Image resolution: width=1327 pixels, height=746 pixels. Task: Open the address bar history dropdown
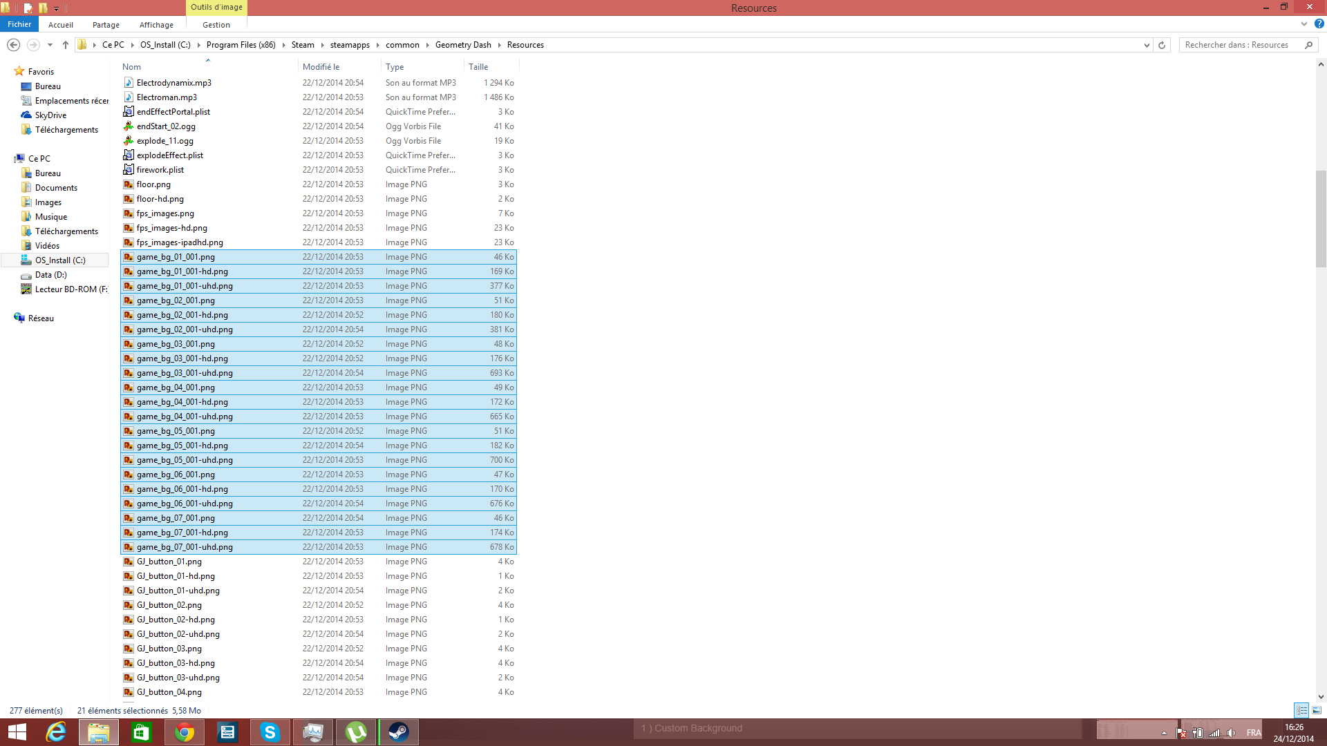coord(1147,45)
